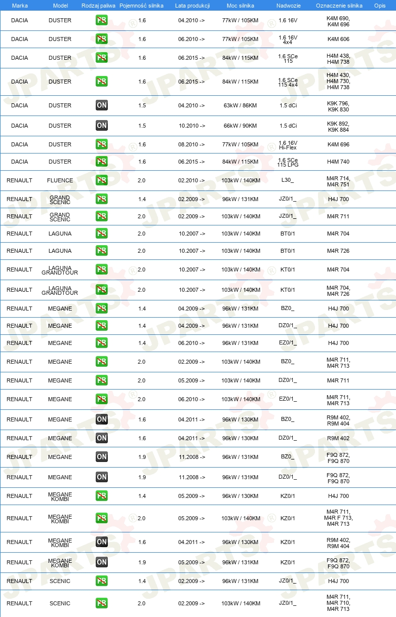This screenshot has height=617, width=396.
Task: Click petrol icon in Grand Scenic 1.4 row
Action: pyautogui.click(x=102, y=199)
